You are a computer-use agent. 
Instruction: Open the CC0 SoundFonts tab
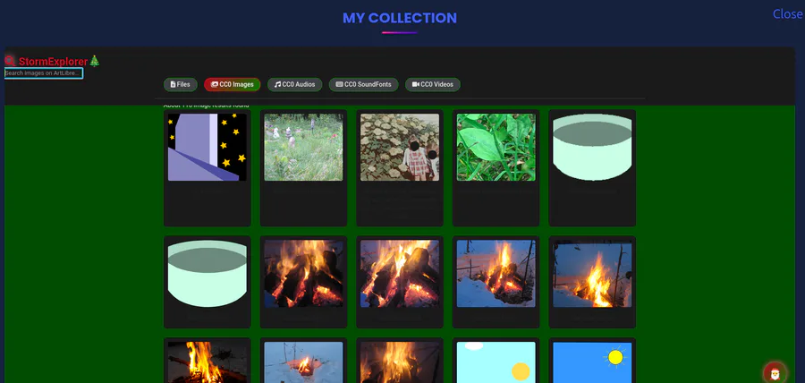tap(363, 85)
